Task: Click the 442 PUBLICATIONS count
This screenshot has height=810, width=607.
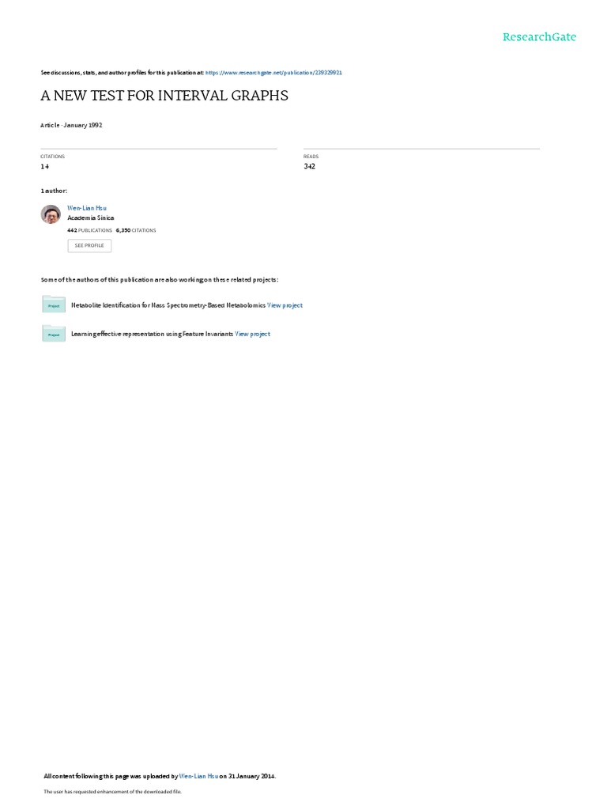Action: (89, 230)
